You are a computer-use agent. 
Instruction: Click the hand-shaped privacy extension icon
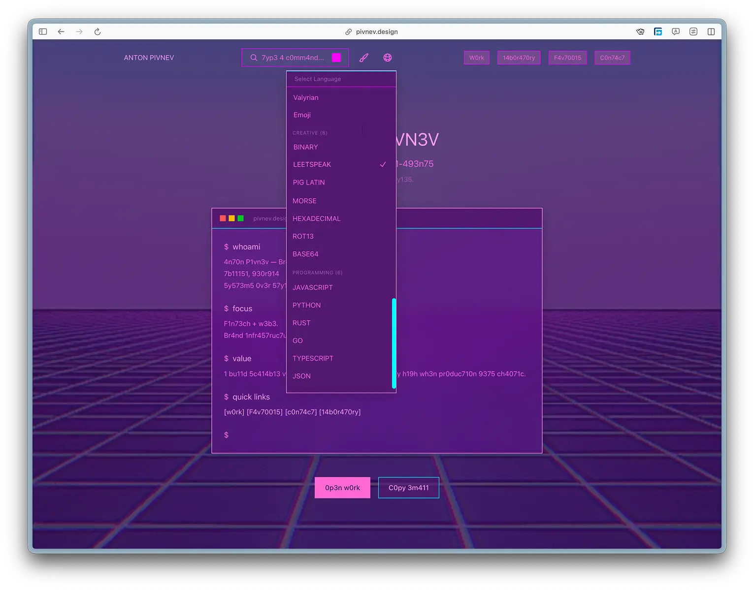coord(640,31)
